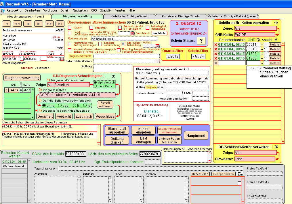The image size is (292, 204).
Task: Open calendar picker next to AU bis field
Action: click(x=157, y=45)
